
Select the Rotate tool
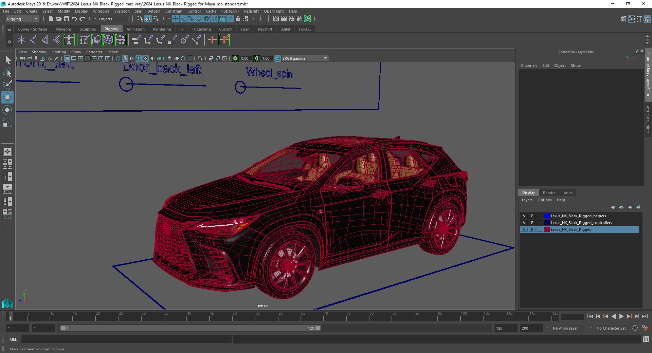7,110
